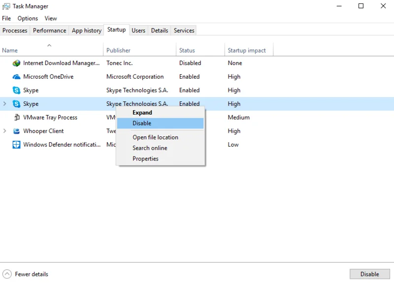
Task: Sort by the Status column header
Action: (x=200, y=50)
